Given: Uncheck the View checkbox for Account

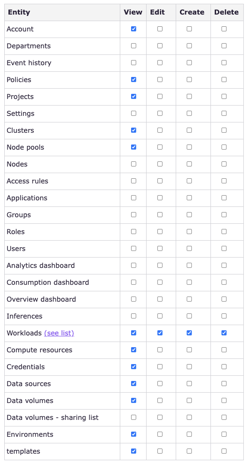Looking at the screenshot, I should pyautogui.click(x=134, y=29).
